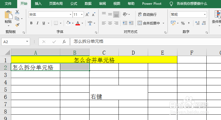This screenshot has width=221, height=120.
Task: Switch to 审阅 tab
Action: click(102, 4)
